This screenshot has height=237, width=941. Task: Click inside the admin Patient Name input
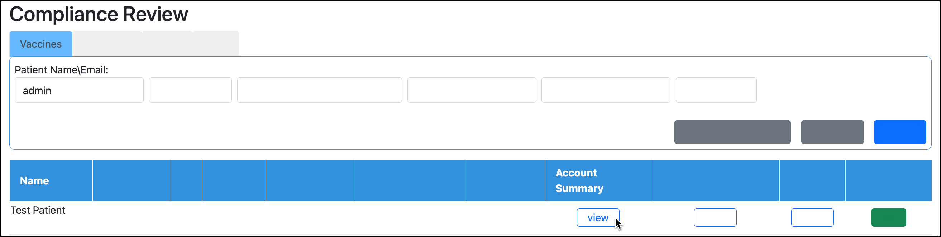(x=78, y=90)
